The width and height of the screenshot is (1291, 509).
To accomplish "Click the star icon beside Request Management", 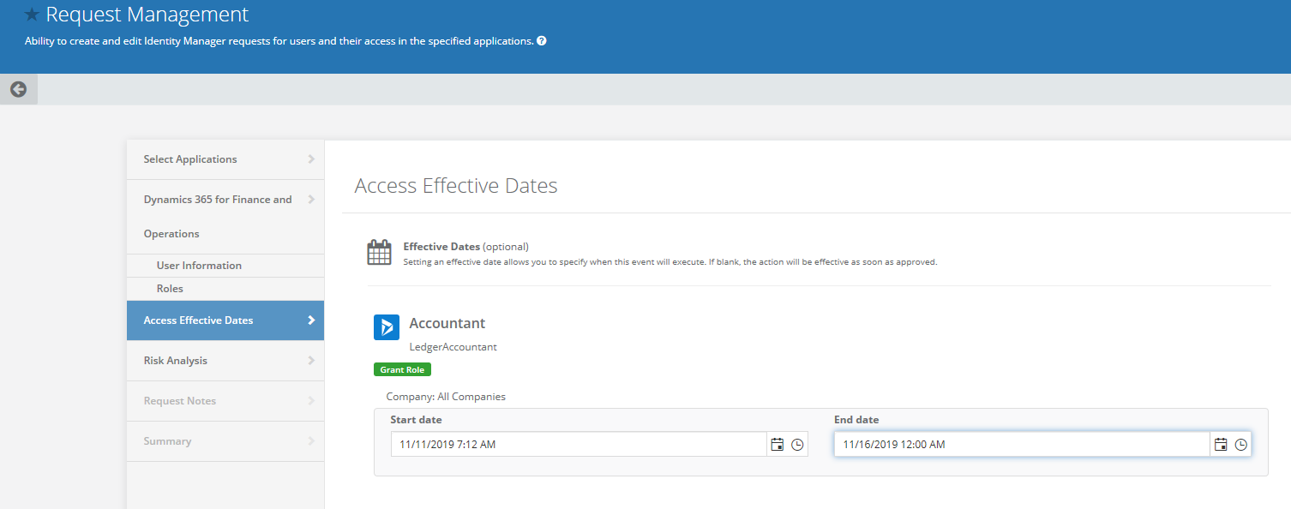I will point(32,15).
